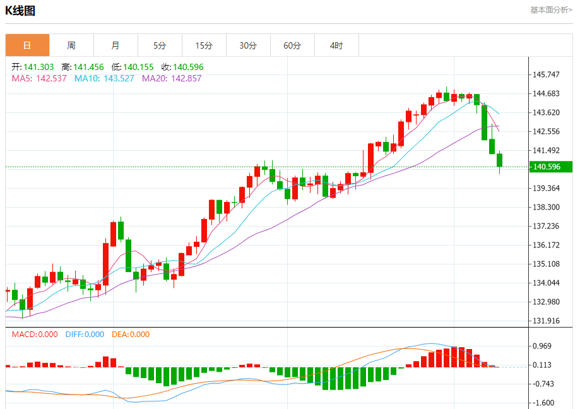
Task: Click the DEA:0.000 indicator label
Action: tap(131, 335)
